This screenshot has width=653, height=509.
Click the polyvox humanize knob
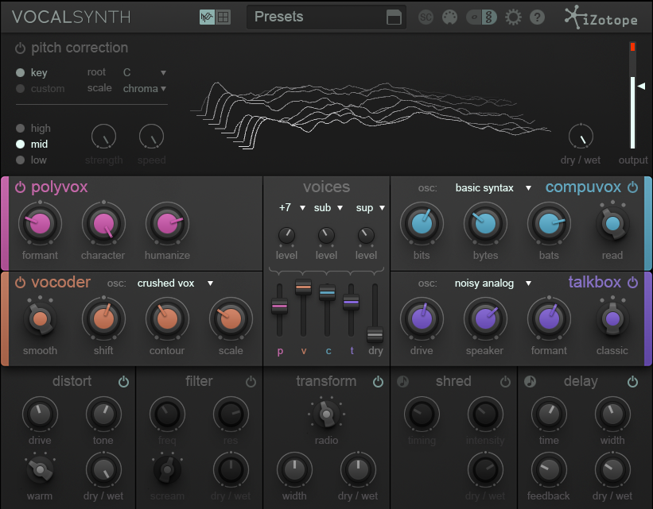(167, 224)
